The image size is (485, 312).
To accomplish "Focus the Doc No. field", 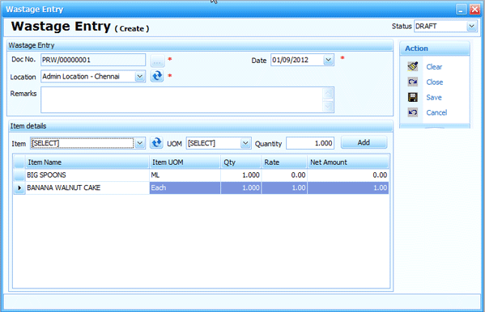I will [x=93, y=60].
